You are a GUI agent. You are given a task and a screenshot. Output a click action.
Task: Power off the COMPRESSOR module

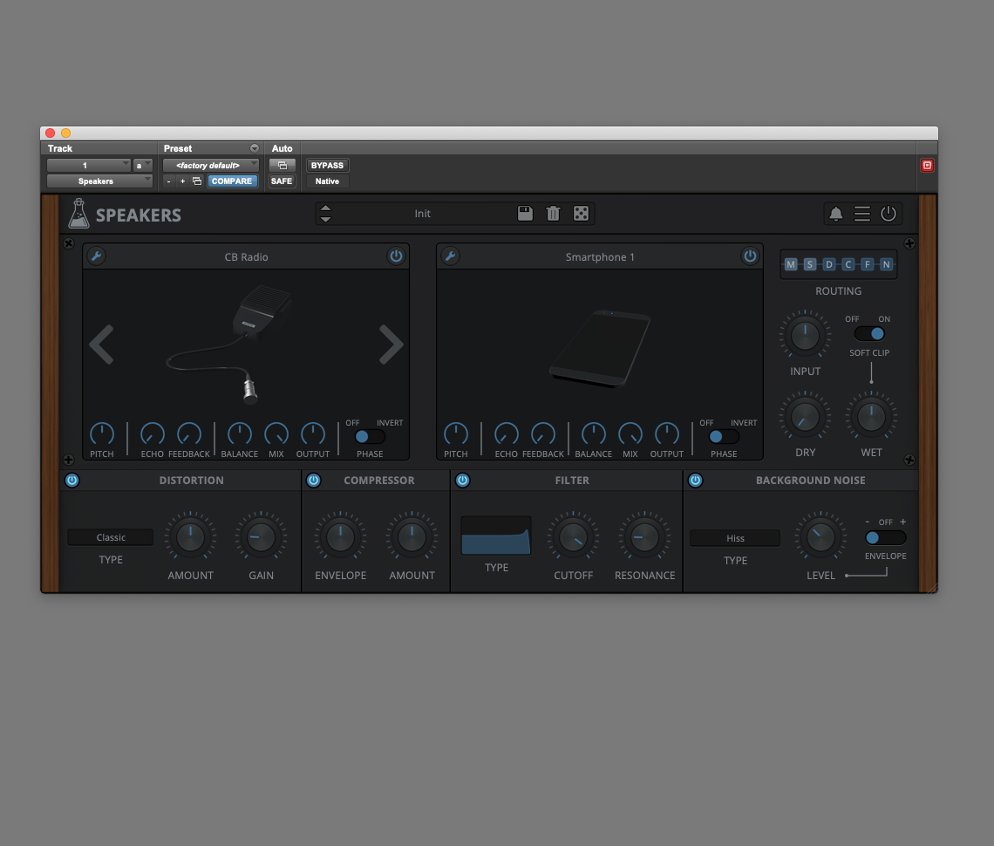coord(313,480)
